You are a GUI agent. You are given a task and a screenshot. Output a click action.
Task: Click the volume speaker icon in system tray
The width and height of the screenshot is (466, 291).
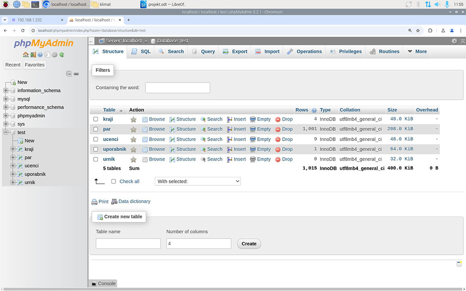click(x=437, y=4)
